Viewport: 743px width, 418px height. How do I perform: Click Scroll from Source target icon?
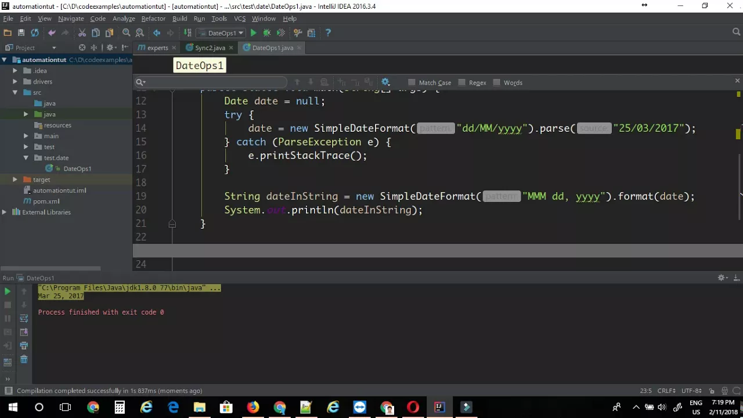point(82,48)
